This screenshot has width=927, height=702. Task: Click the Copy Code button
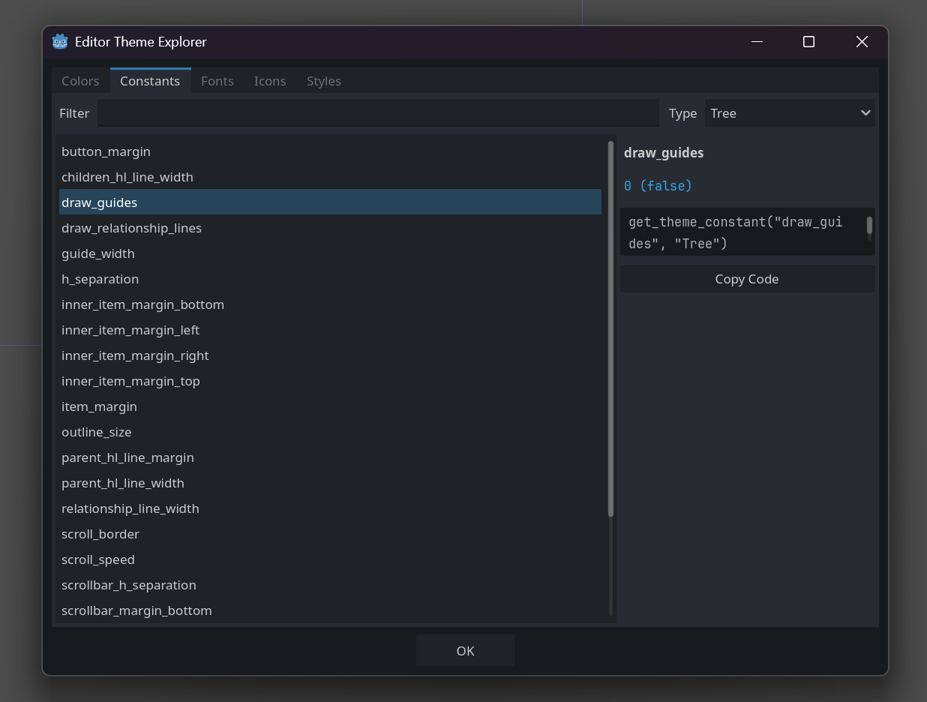coord(747,279)
